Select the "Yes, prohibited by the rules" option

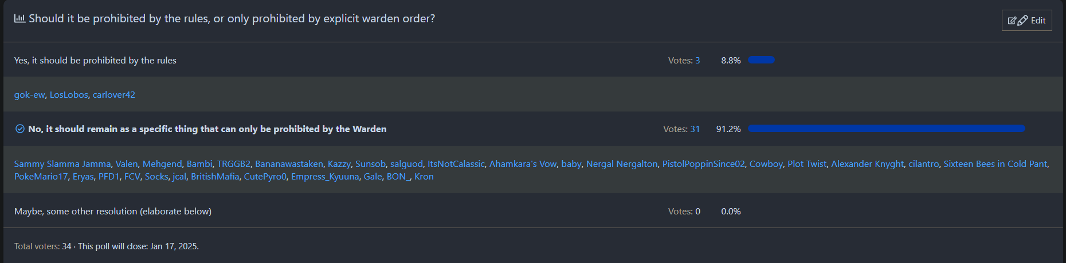(x=95, y=61)
